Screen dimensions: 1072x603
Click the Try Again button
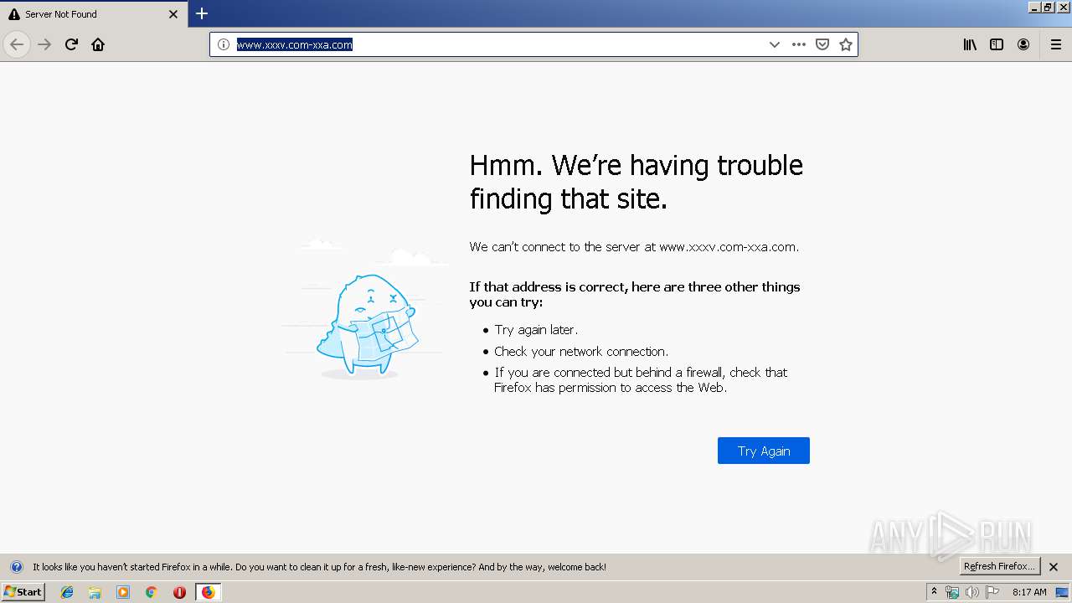tap(764, 451)
